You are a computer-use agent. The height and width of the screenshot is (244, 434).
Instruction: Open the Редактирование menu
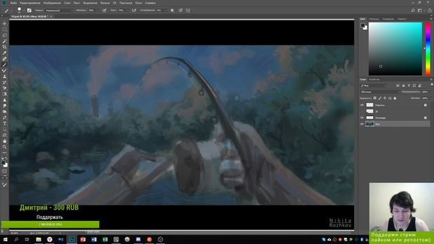[30, 3]
